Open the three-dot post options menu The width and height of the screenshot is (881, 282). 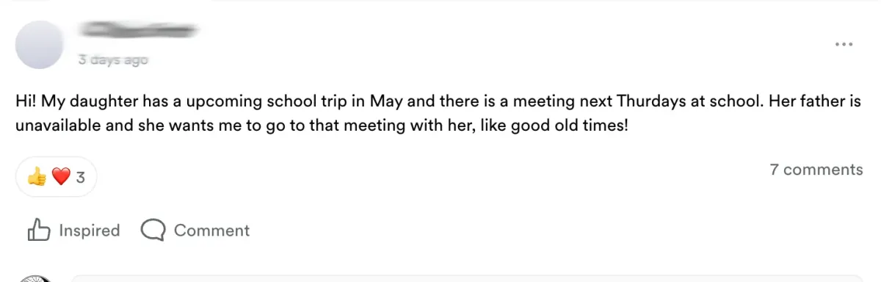click(x=844, y=45)
